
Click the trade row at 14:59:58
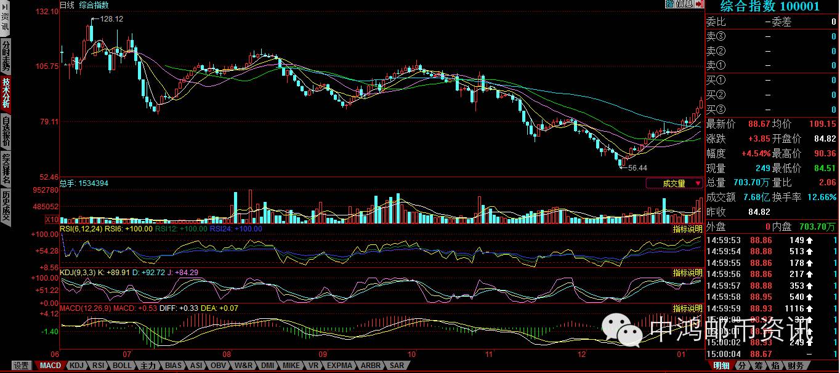pyautogui.click(x=772, y=297)
